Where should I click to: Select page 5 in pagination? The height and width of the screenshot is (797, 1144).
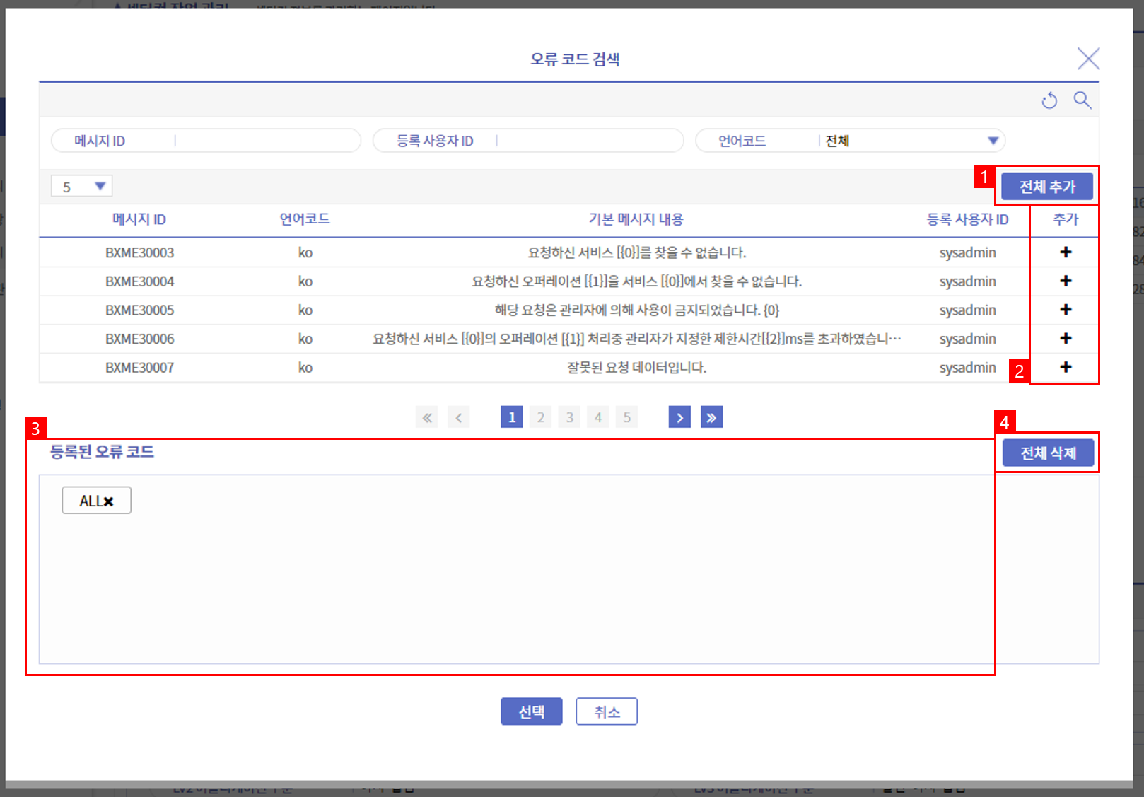(627, 417)
